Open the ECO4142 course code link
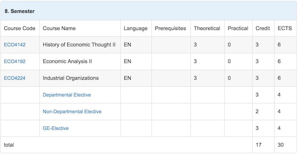Image resolution: width=298 pixels, height=154 pixels. pos(14,45)
